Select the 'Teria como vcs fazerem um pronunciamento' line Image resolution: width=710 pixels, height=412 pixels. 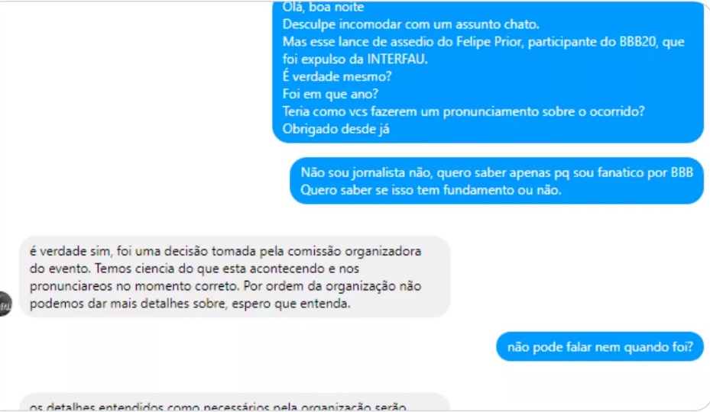click(x=463, y=111)
